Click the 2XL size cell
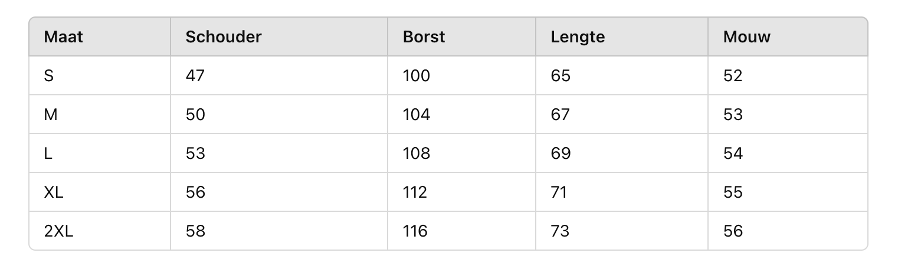Viewport: 898px width, 266px height. coord(58,231)
